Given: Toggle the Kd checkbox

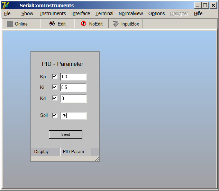Looking at the screenshot, I should point(54,98).
